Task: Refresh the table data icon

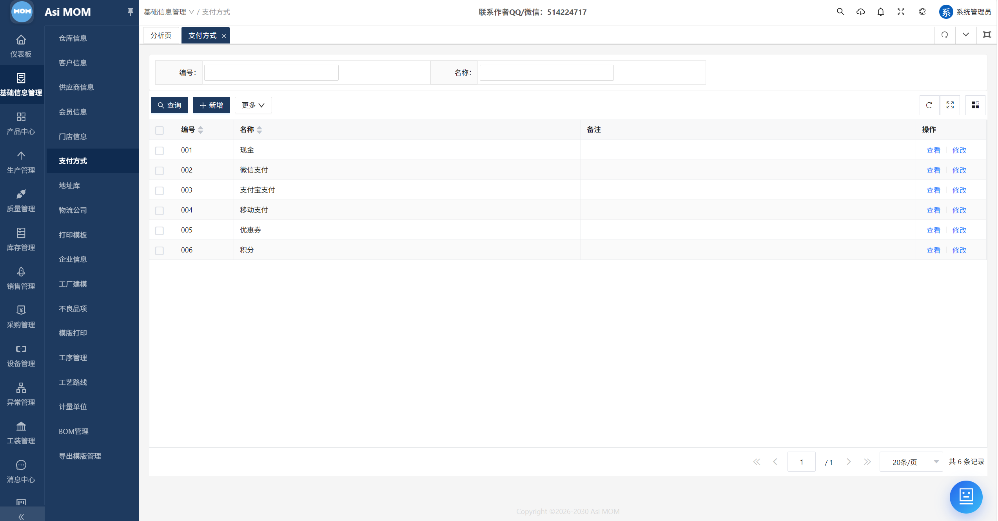Action: 929,105
